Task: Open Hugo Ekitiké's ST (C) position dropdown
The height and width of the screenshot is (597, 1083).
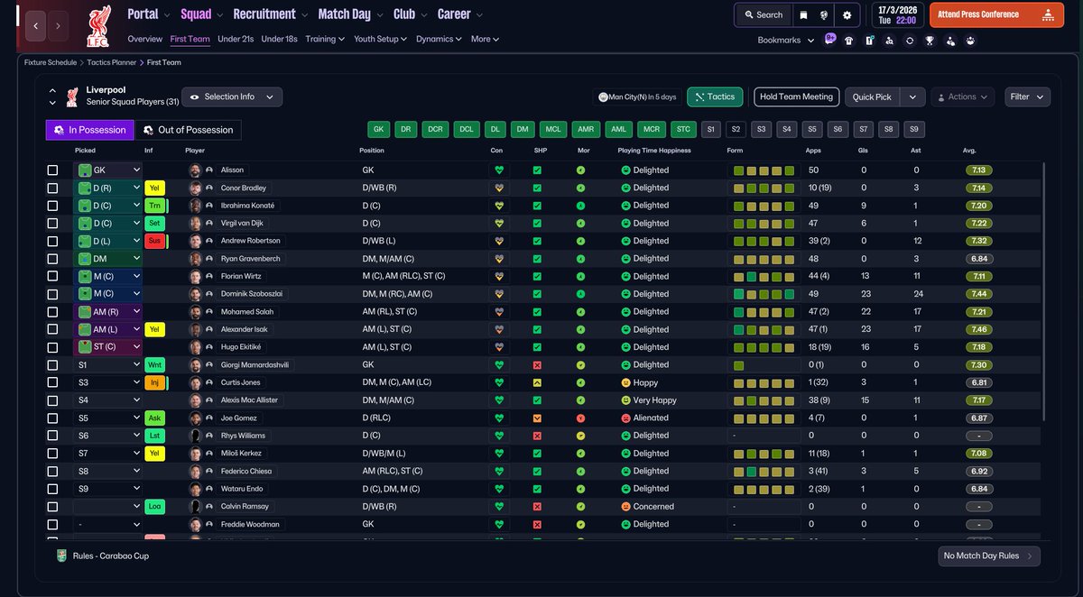Action: (108, 346)
